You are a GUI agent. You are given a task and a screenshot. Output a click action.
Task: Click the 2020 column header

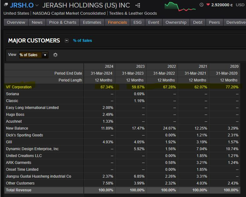coord(234,66)
